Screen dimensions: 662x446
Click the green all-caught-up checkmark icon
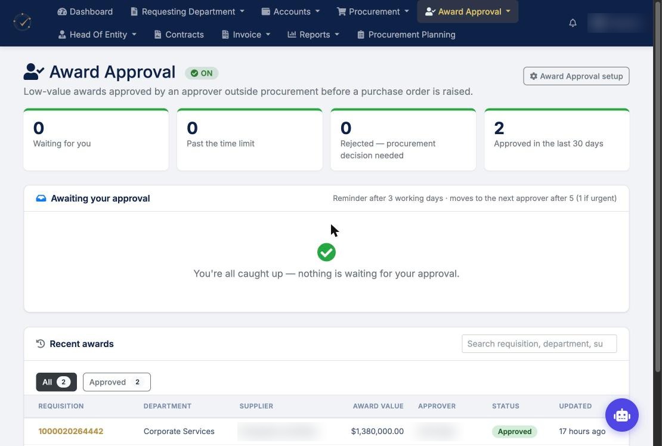click(326, 252)
